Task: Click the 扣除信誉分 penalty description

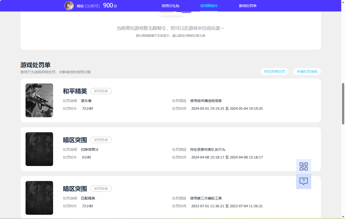Action: click(90, 149)
